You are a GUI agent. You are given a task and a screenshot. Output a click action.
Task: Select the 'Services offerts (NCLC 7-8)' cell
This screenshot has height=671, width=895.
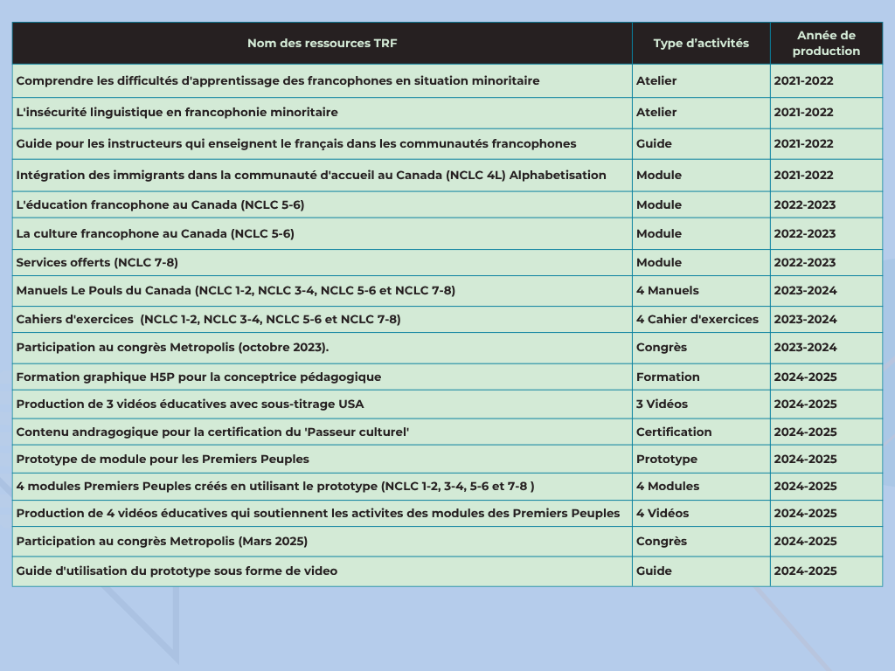pos(97,262)
